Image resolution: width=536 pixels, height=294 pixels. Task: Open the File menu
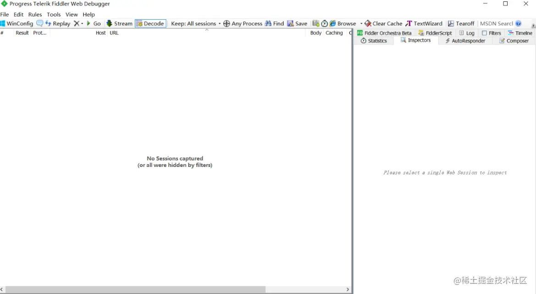coord(5,14)
